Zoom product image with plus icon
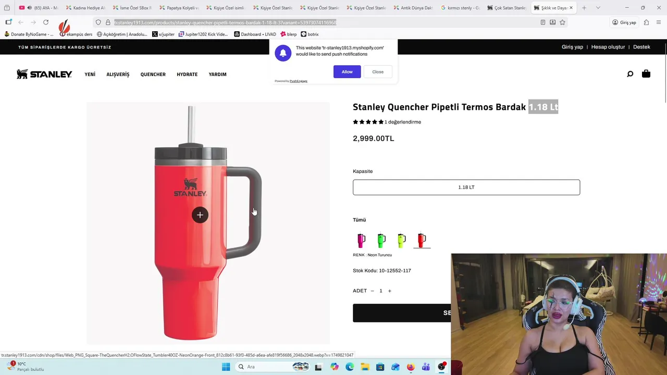 tap(200, 215)
